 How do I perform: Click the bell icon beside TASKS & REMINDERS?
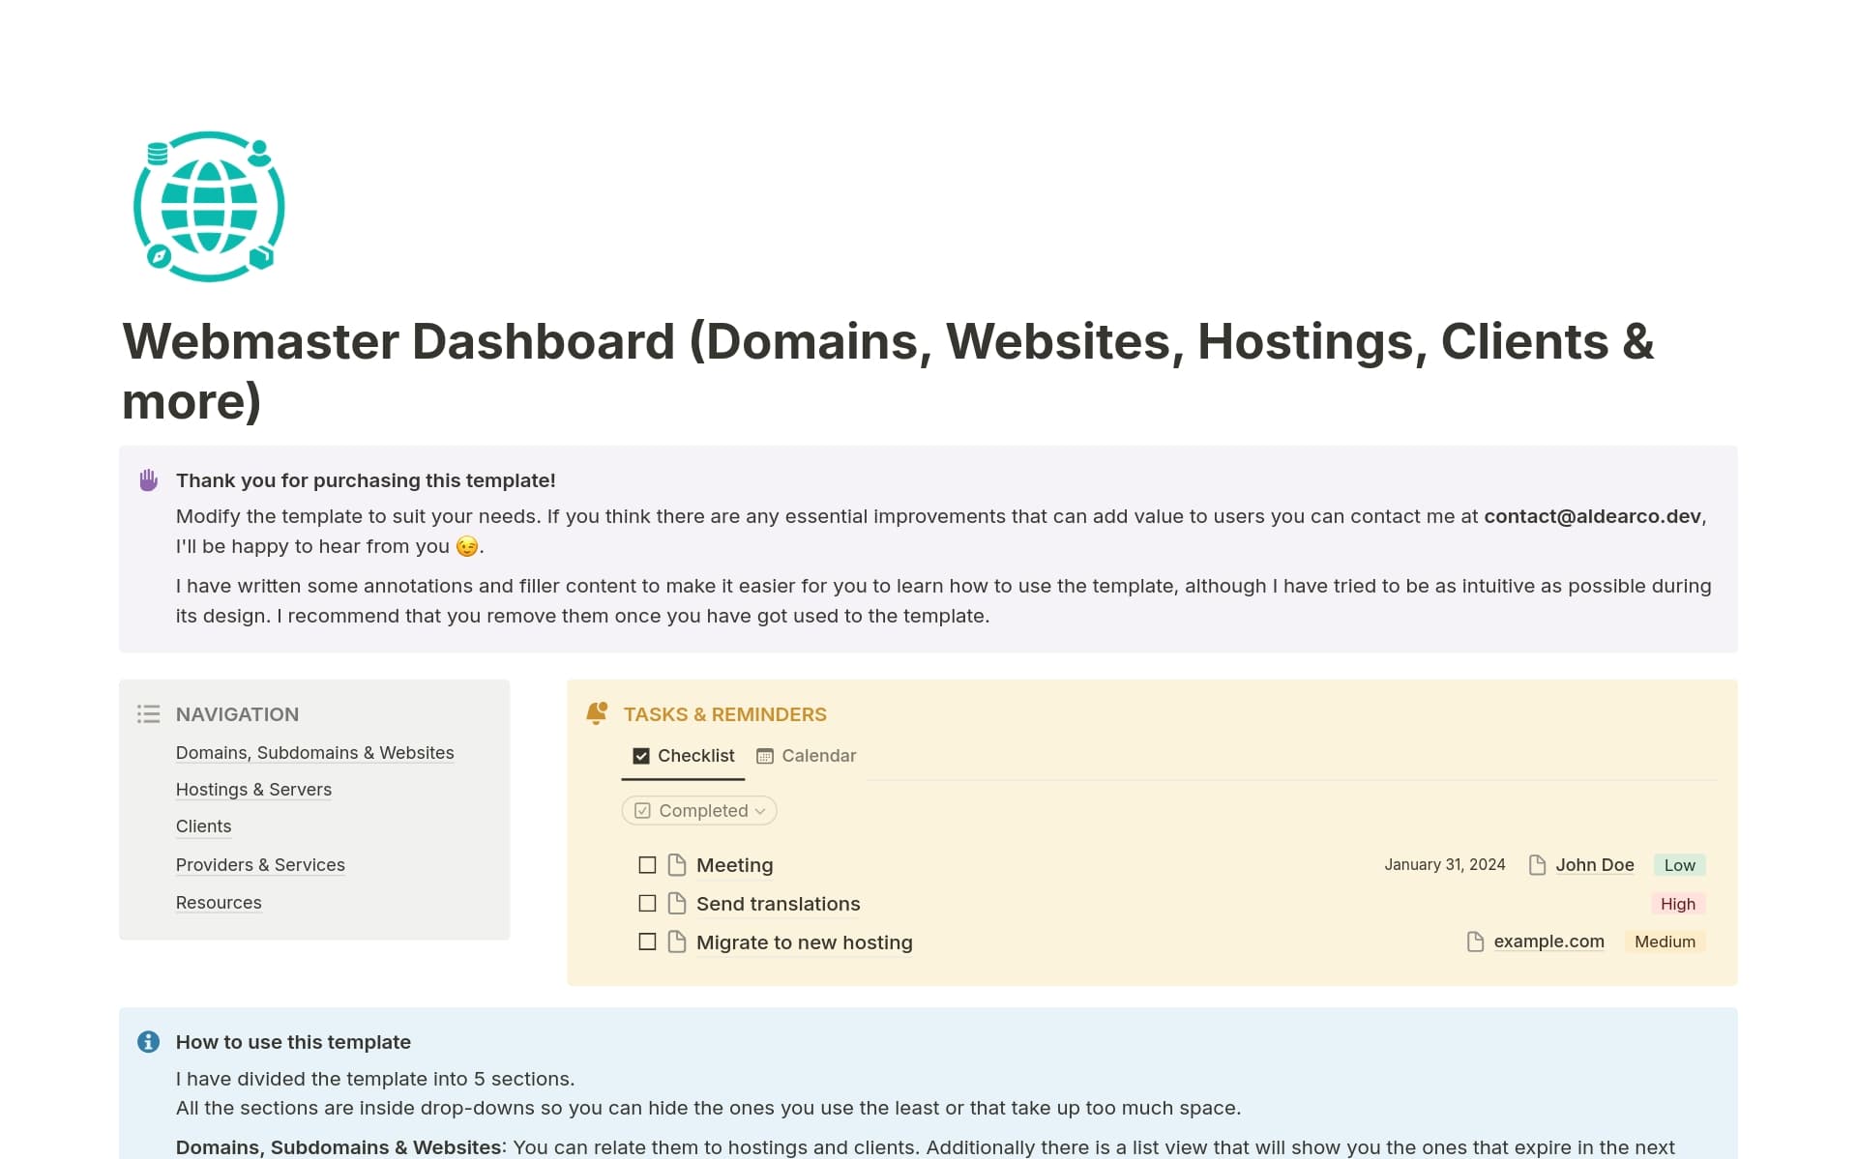tap(597, 713)
